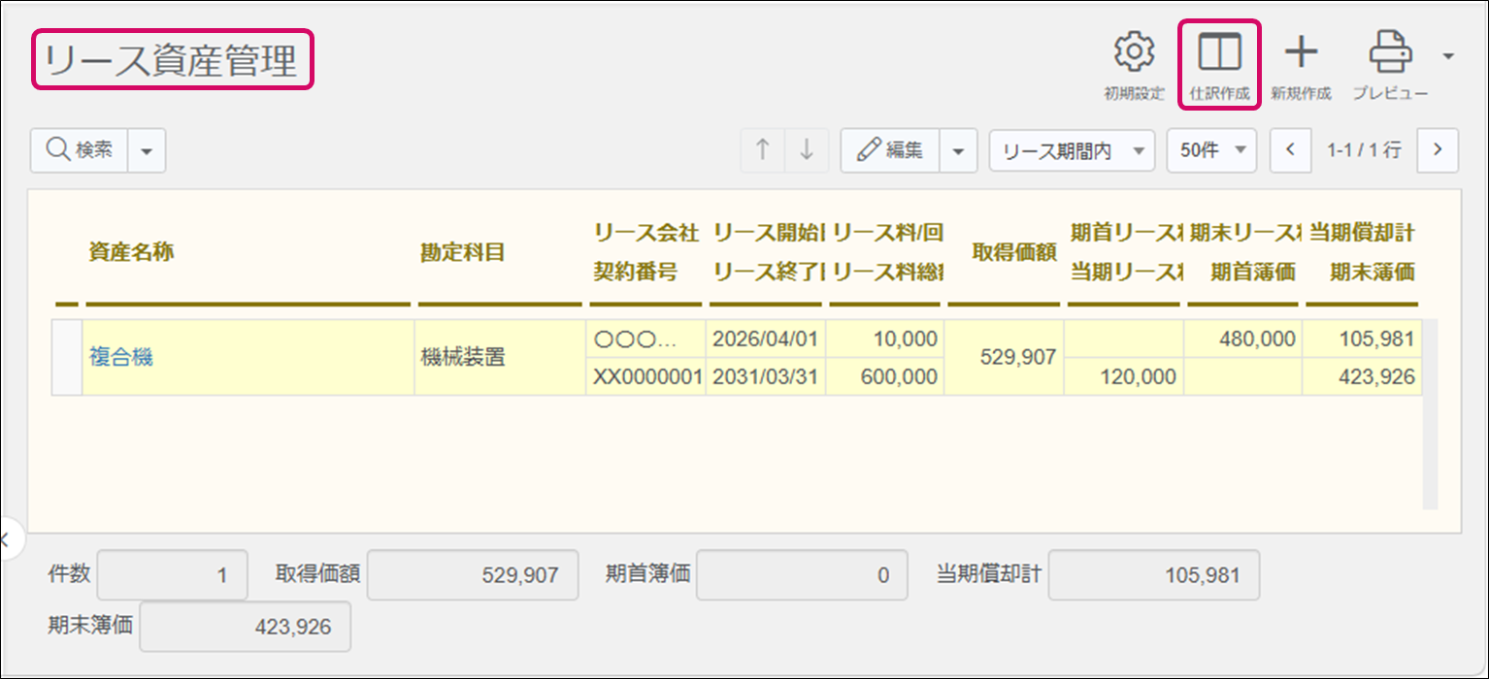Click the 新規作成 plus icon
The width and height of the screenshot is (1489, 679).
point(1301,54)
